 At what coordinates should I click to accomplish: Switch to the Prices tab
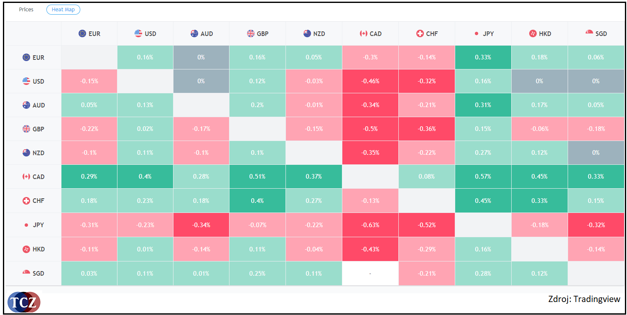tap(26, 9)
